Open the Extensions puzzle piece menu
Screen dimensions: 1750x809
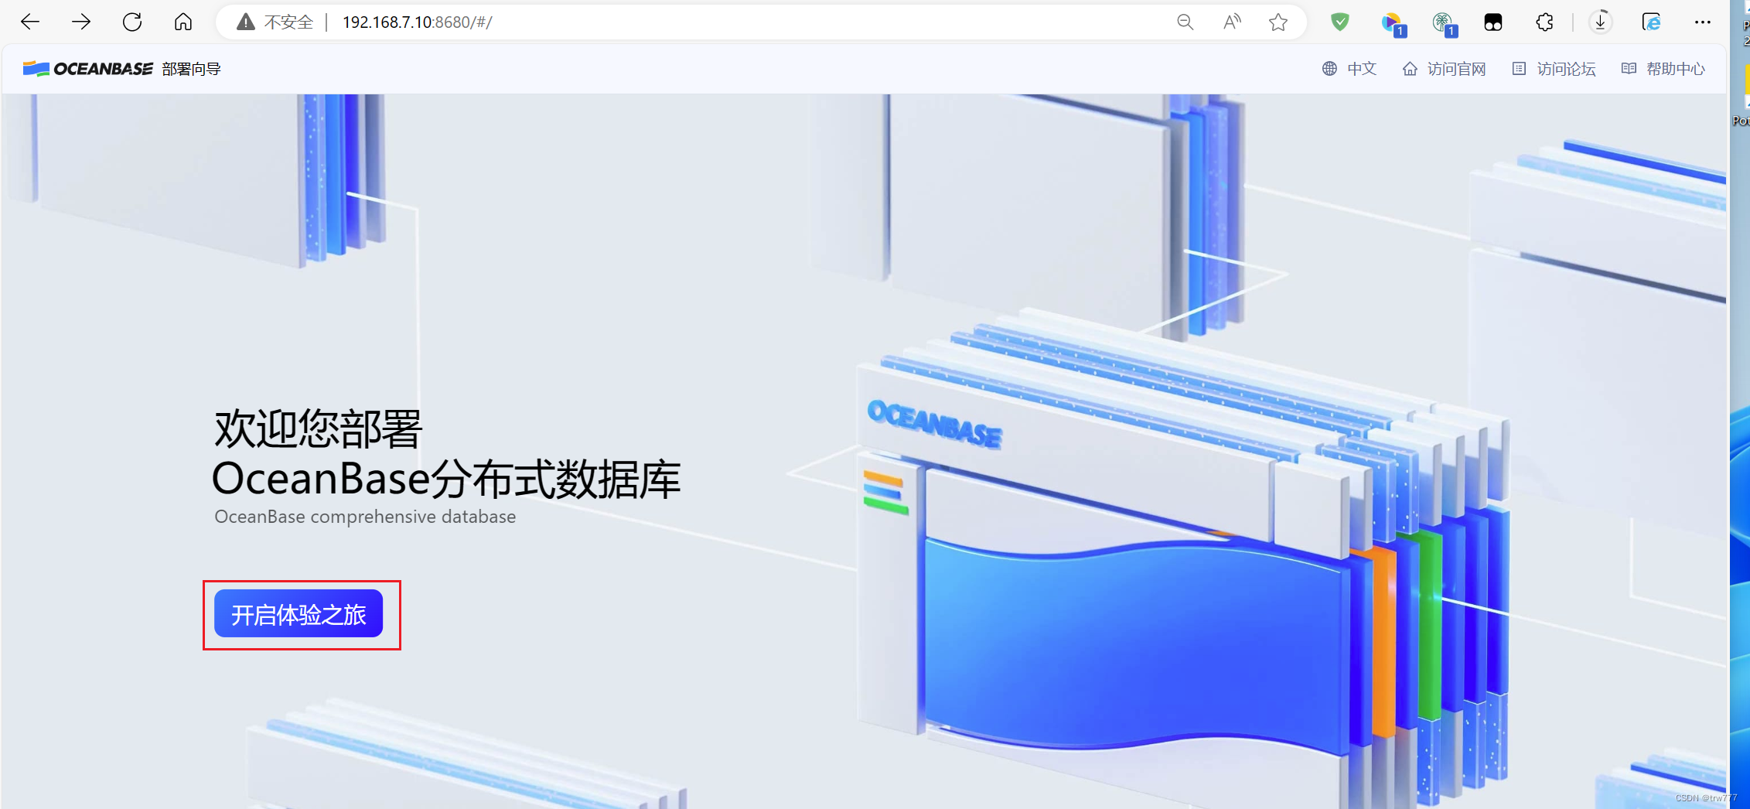[x=1544, y=22]
